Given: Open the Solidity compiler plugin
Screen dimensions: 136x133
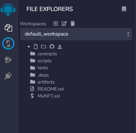Looking at the screenshot, I should point(8,44).
